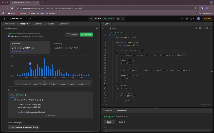Viewport: 214px width, 133px height.
Task: Open the Maps bookmark
Action: point(31,13)
